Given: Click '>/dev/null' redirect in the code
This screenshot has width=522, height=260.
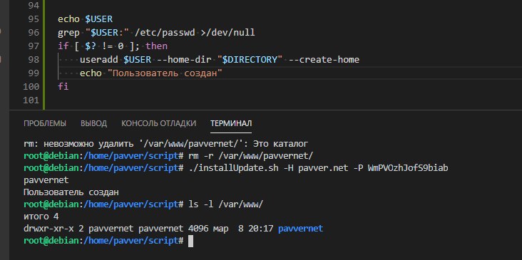Looking at the screenshot, I should (x=227, y=33).
